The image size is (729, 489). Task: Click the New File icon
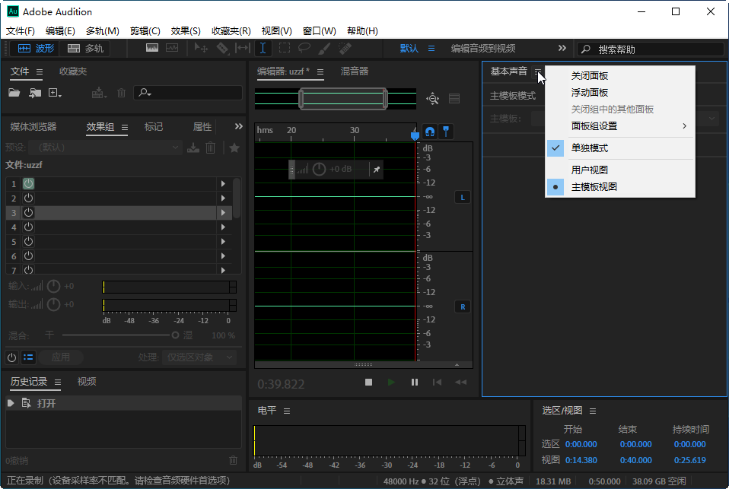coord(55,93)
